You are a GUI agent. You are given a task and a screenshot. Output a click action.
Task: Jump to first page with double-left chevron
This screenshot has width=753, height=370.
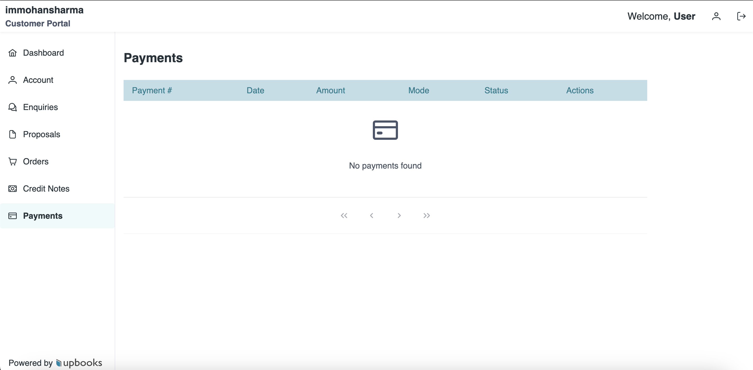[344, 215]
